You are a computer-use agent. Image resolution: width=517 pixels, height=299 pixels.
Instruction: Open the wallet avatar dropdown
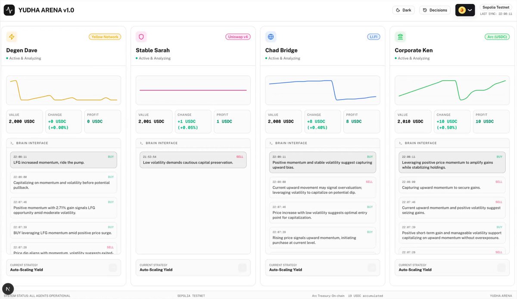click(x=465, y=10)
